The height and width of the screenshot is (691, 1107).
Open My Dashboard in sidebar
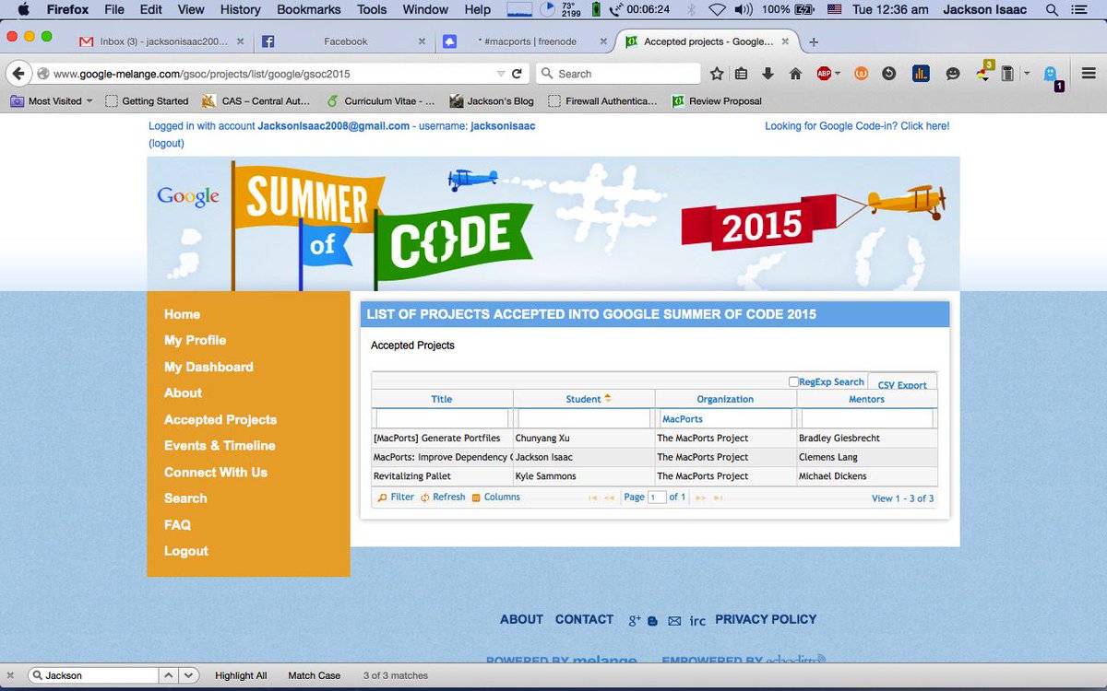[x=208, y=367]
